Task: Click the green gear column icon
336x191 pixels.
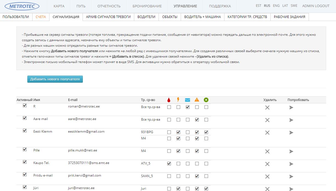Action: pyautogui.click(x=206, y=100)
